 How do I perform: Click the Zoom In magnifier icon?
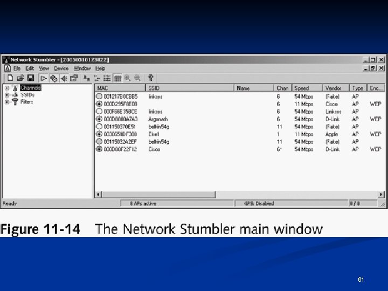point(127,79)
